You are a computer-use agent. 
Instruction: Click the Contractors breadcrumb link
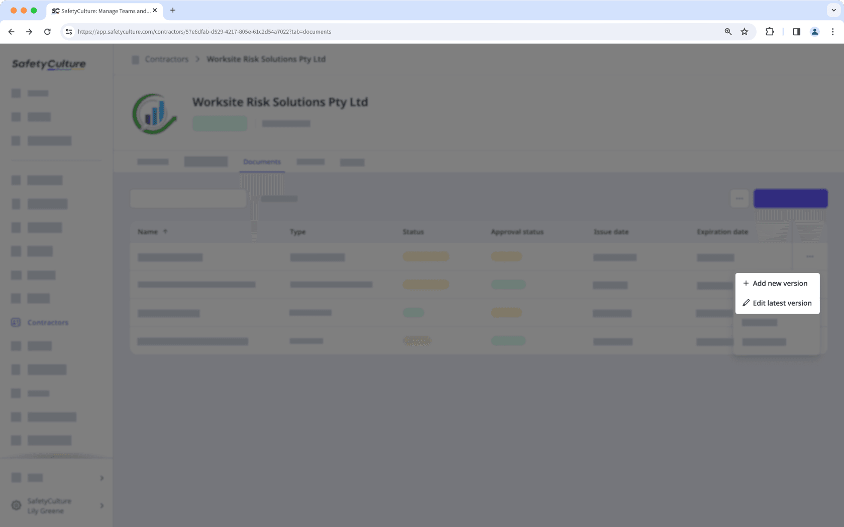(x=166, y=59)
